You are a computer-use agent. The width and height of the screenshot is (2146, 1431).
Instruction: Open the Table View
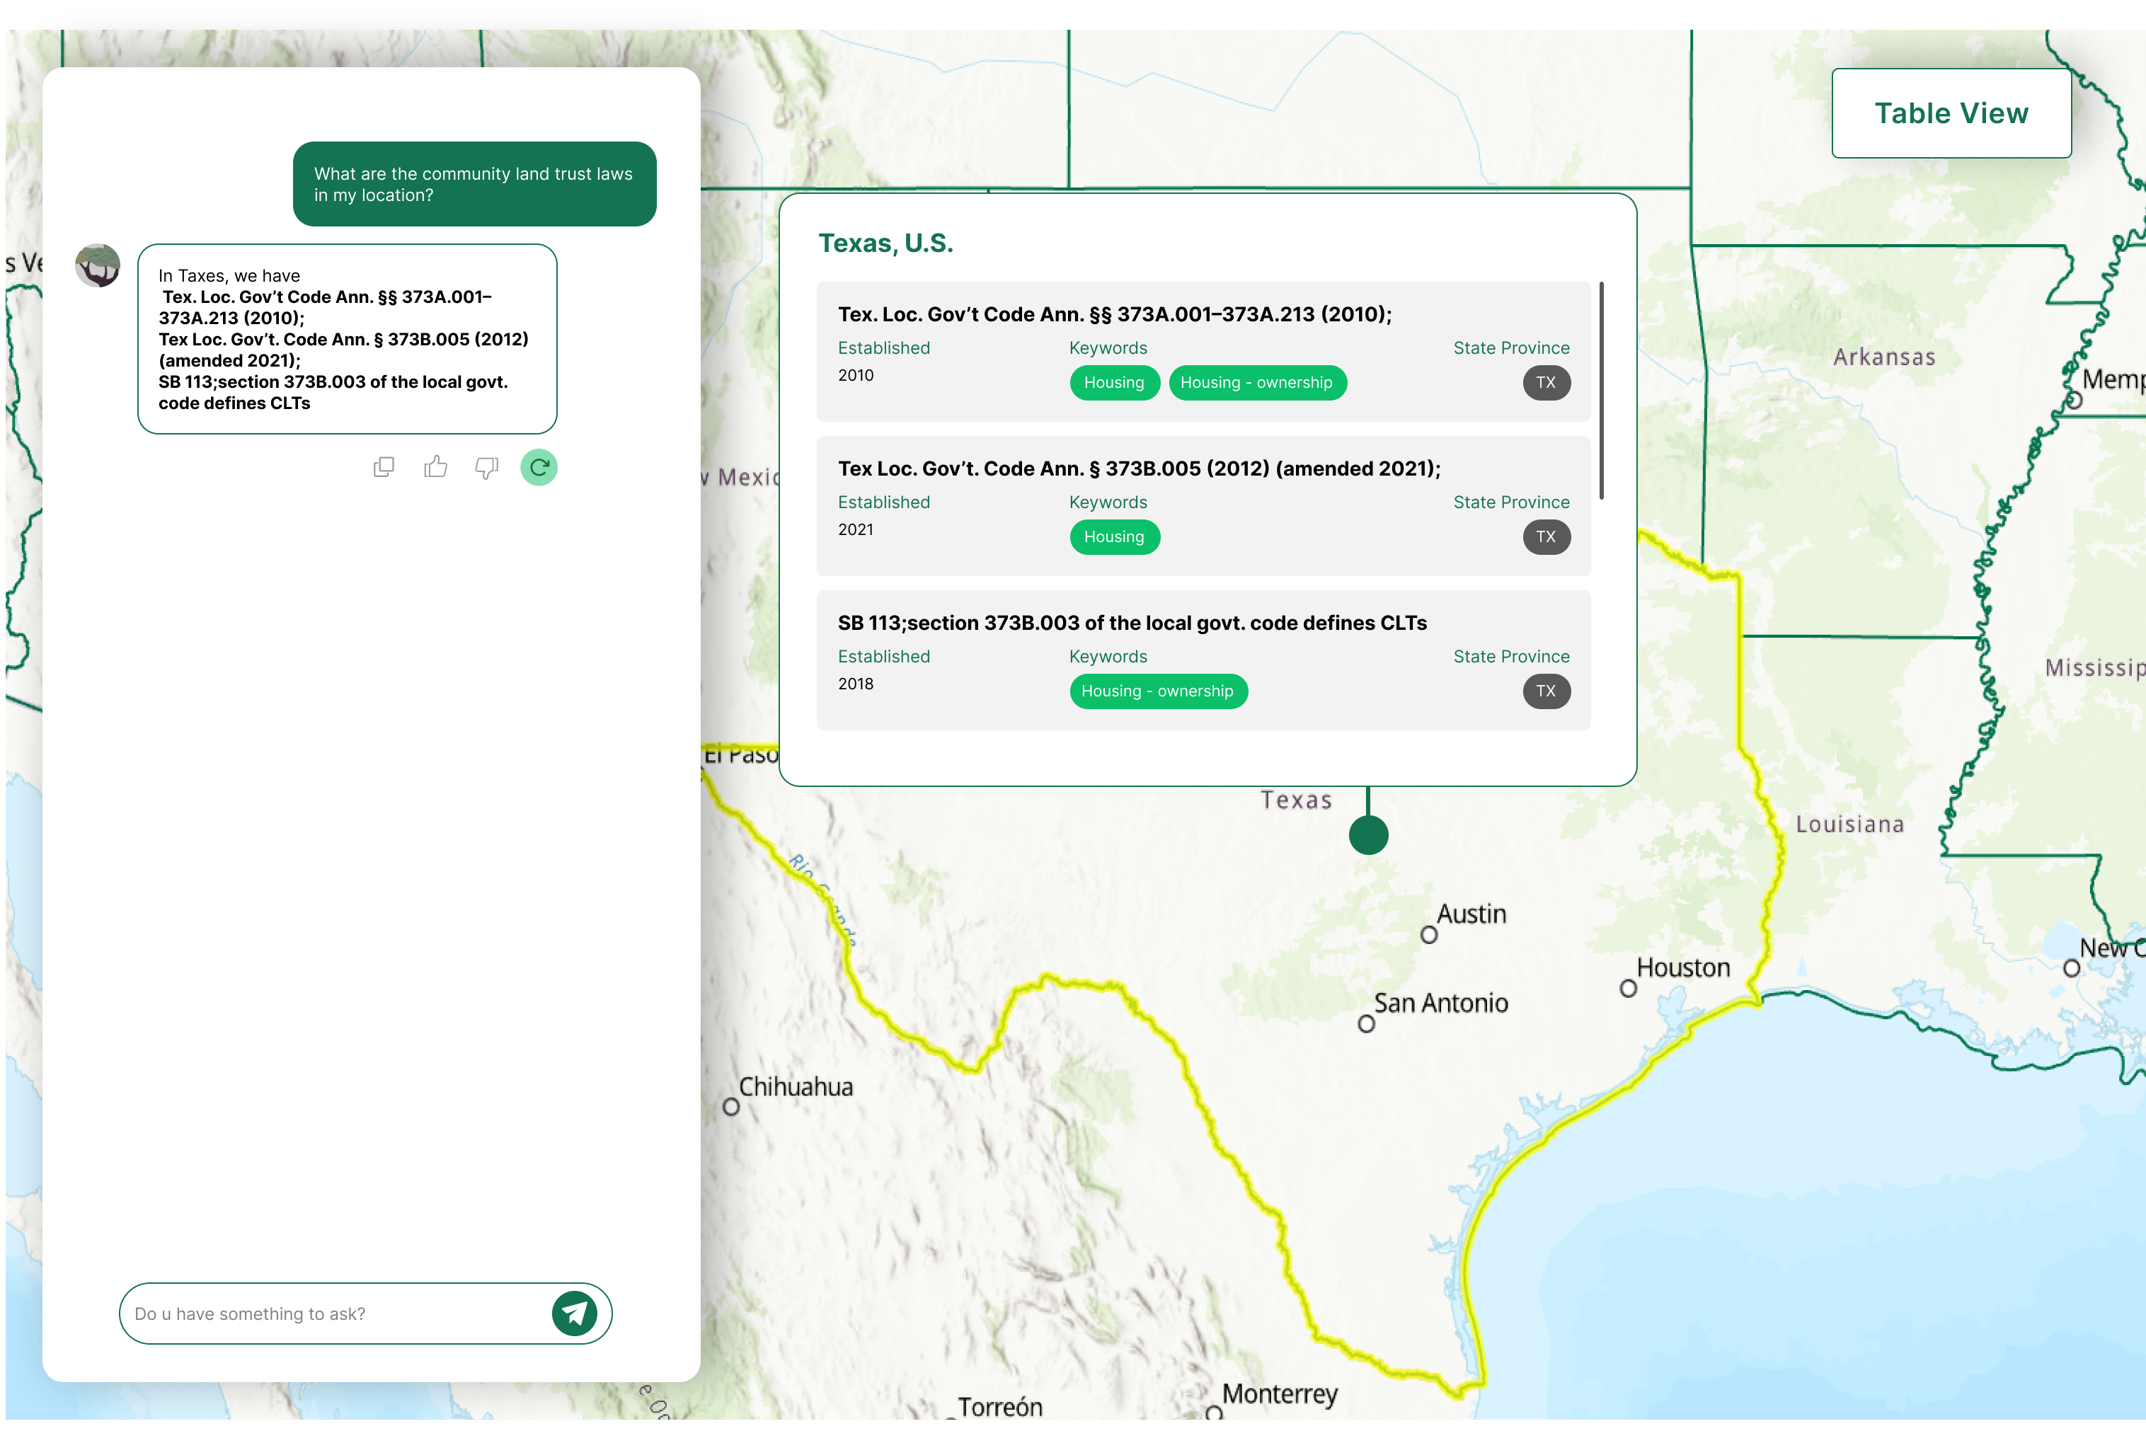click(x=1951, y=113)
